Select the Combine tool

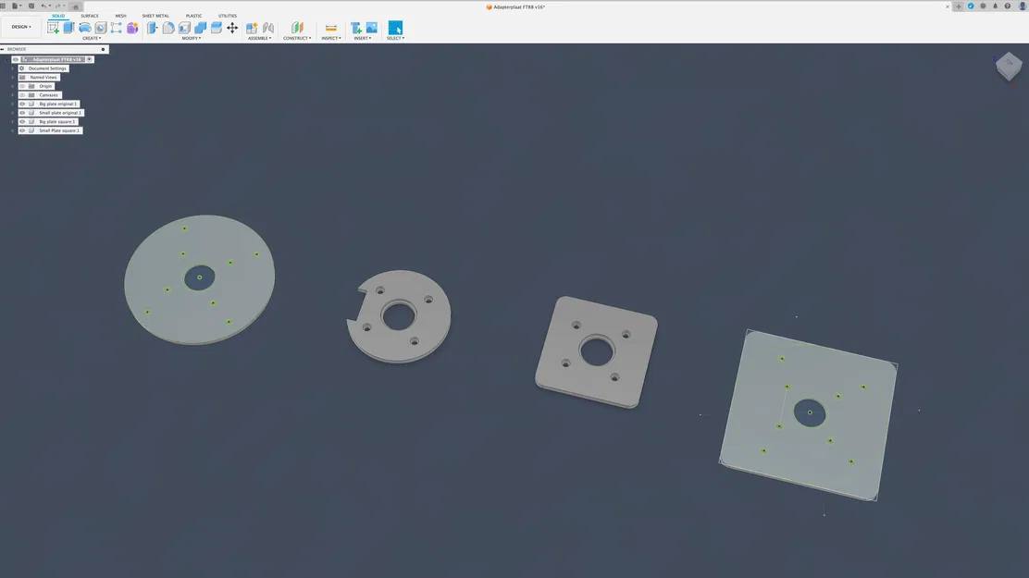200,28
